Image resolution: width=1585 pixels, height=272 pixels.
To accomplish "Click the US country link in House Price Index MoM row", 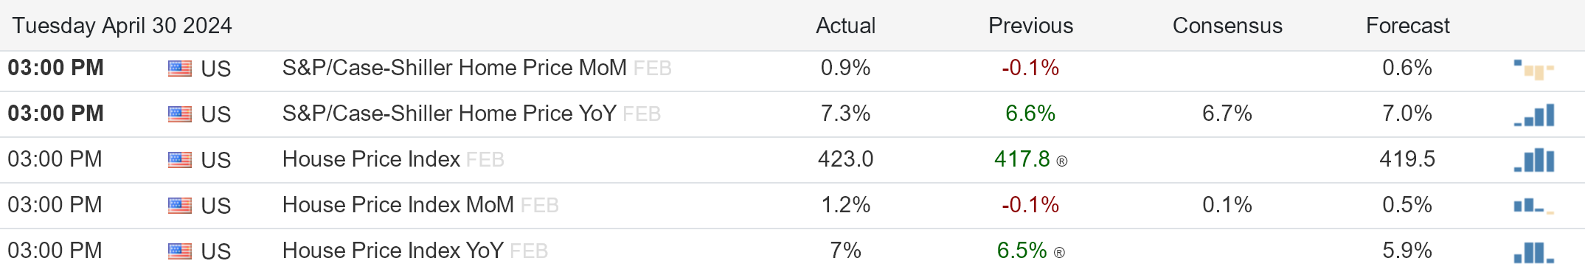I will click(x=216, y=206).
